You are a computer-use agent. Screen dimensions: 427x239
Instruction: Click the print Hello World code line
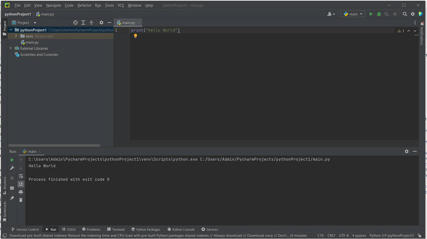[x=156, y=30]
